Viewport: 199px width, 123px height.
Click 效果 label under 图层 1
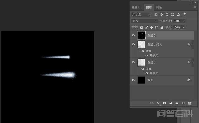tap(149, 69)
